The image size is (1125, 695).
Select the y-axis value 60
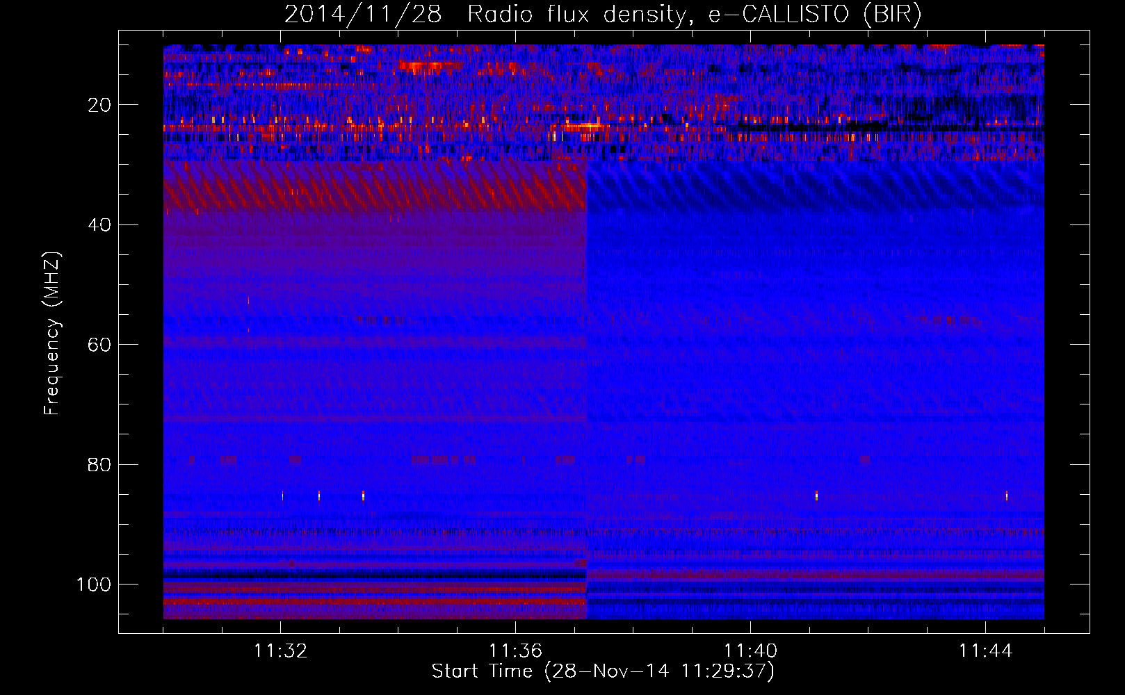point(99,345)
